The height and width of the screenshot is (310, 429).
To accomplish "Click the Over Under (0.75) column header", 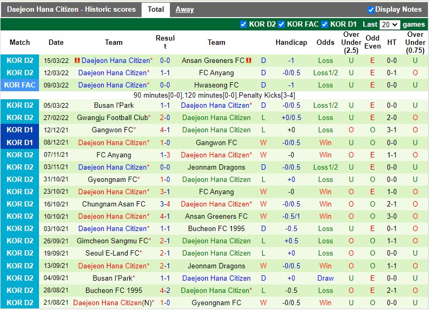I will coord(415,42).
